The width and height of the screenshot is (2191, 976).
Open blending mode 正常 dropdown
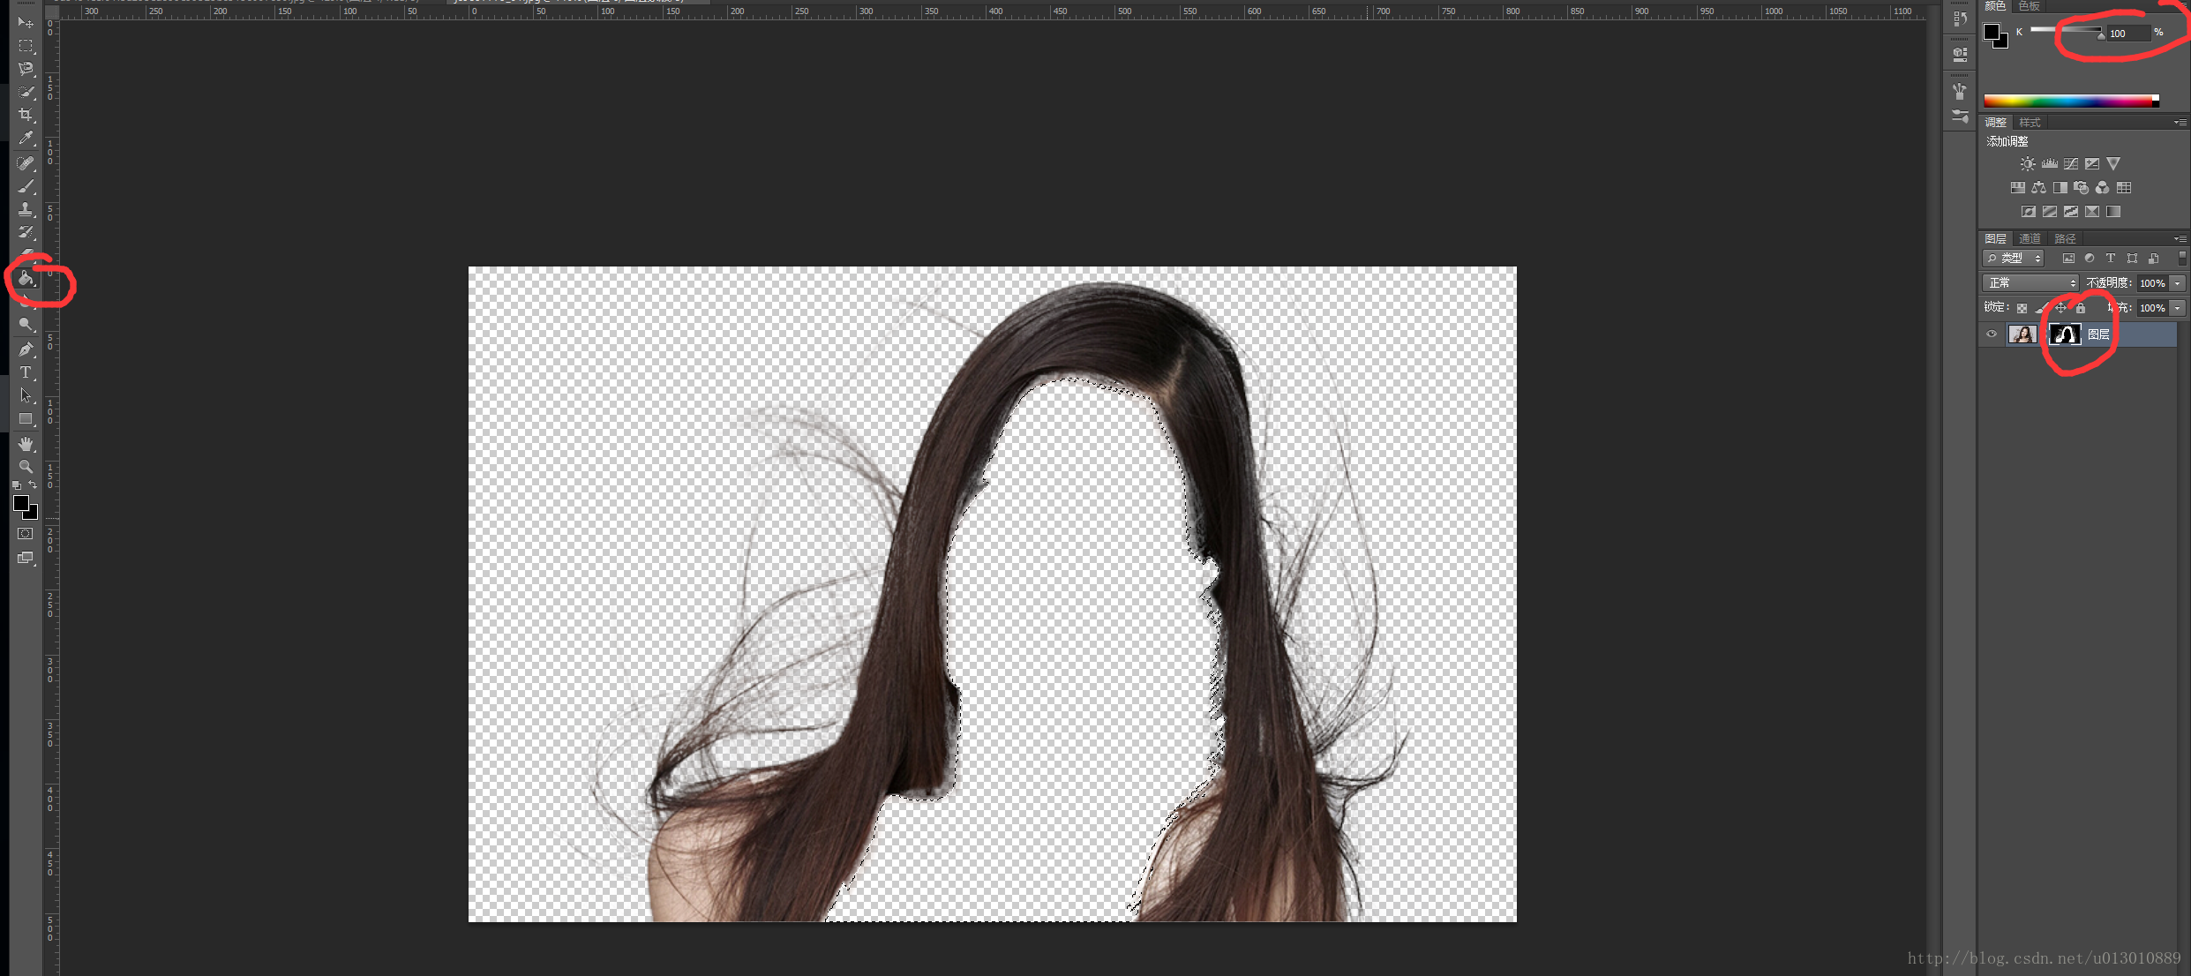click(2030, 283)
